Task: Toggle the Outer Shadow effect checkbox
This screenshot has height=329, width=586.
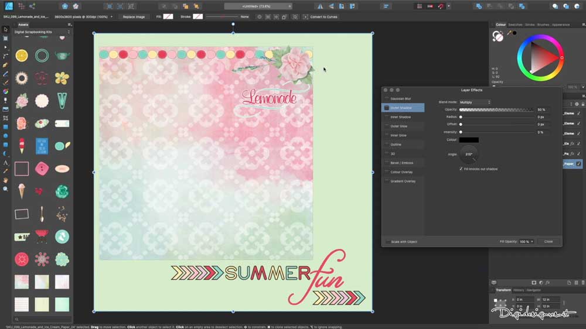Action: point(387,108)
